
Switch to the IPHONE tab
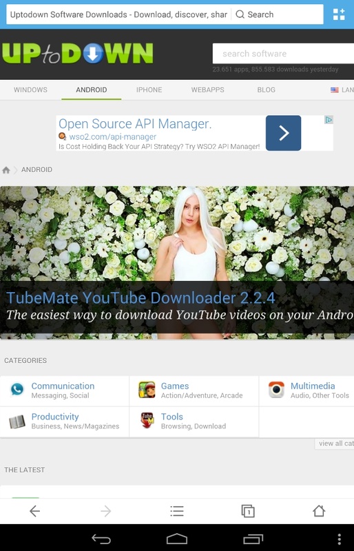[149, 90]
